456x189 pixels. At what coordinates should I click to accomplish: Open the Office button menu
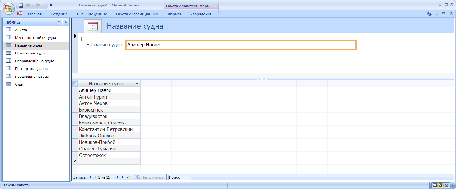tap(8, 8)
